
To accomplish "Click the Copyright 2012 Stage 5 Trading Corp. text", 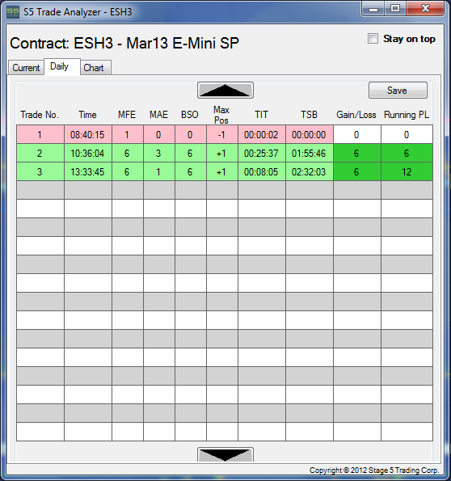I will pos(374,470).
